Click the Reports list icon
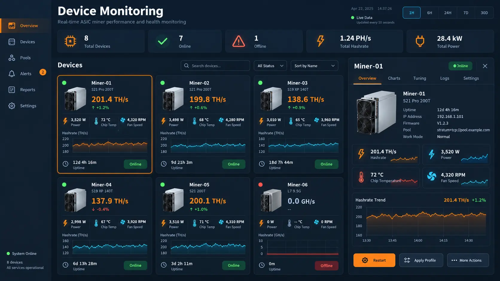Image resolution: width=500 pixels, height=281 pixels. click(12, 90)
